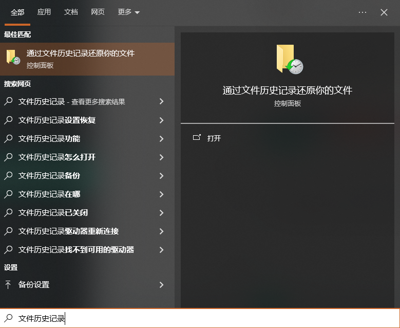Switch to the 应用 tab

tap(44, 12)
